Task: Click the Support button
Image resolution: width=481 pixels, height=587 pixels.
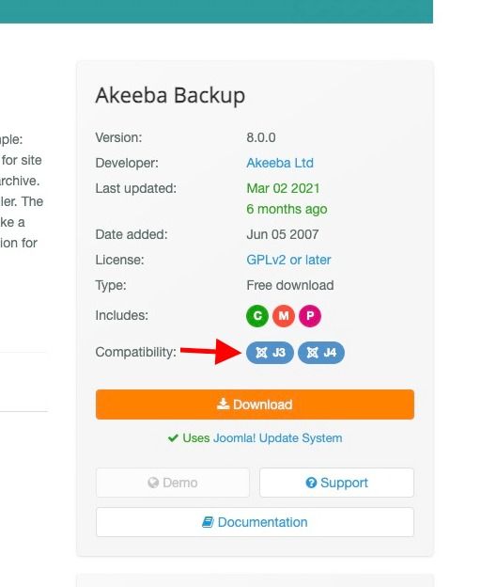Action: point(336,483)
